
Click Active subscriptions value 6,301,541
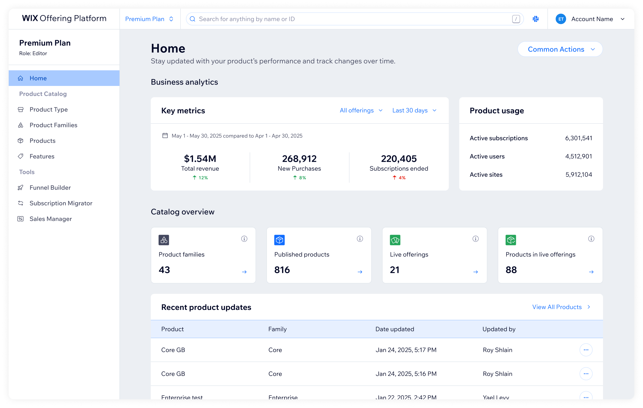coord(579,138)
